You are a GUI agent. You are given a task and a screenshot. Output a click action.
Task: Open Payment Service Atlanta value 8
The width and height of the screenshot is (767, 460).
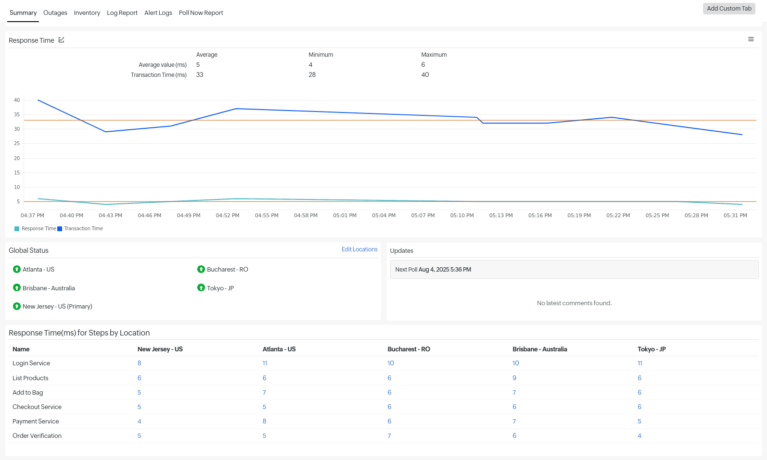tap(264, 421)
